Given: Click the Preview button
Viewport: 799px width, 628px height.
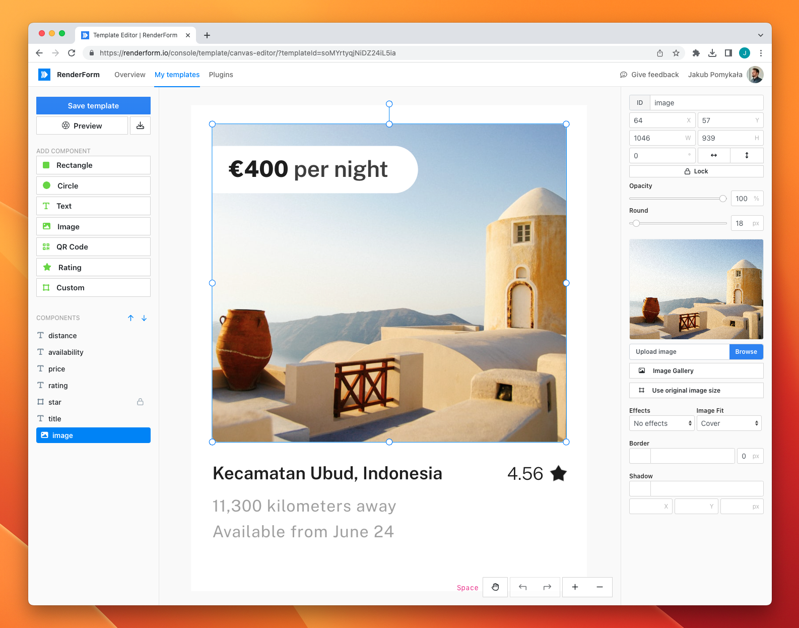Looking at the screenshot, I should [x=82, y=125].
